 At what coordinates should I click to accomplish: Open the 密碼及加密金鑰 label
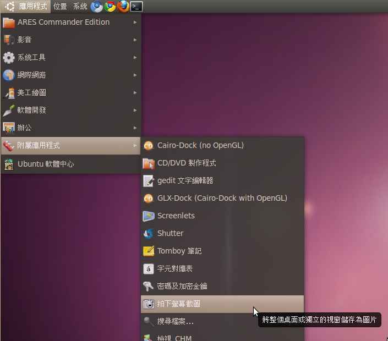pos(182,287)
